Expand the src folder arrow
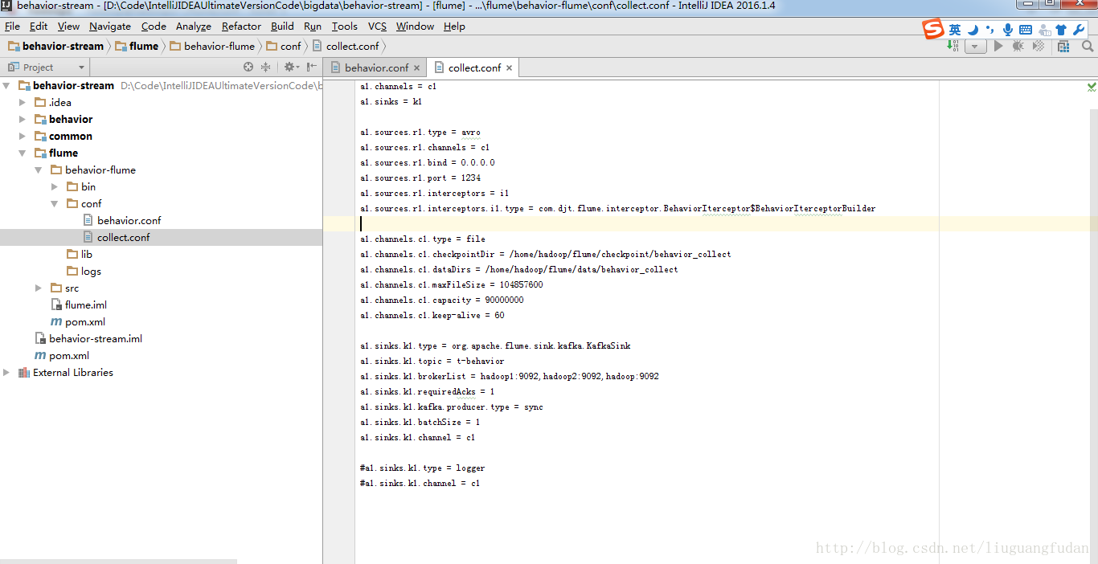 tap(39, 288)
